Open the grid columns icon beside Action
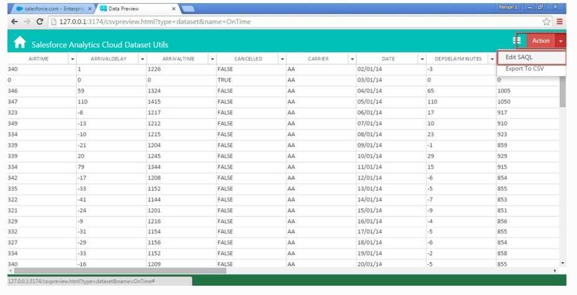Screen dimensions: 577x295 pos(517,41)
